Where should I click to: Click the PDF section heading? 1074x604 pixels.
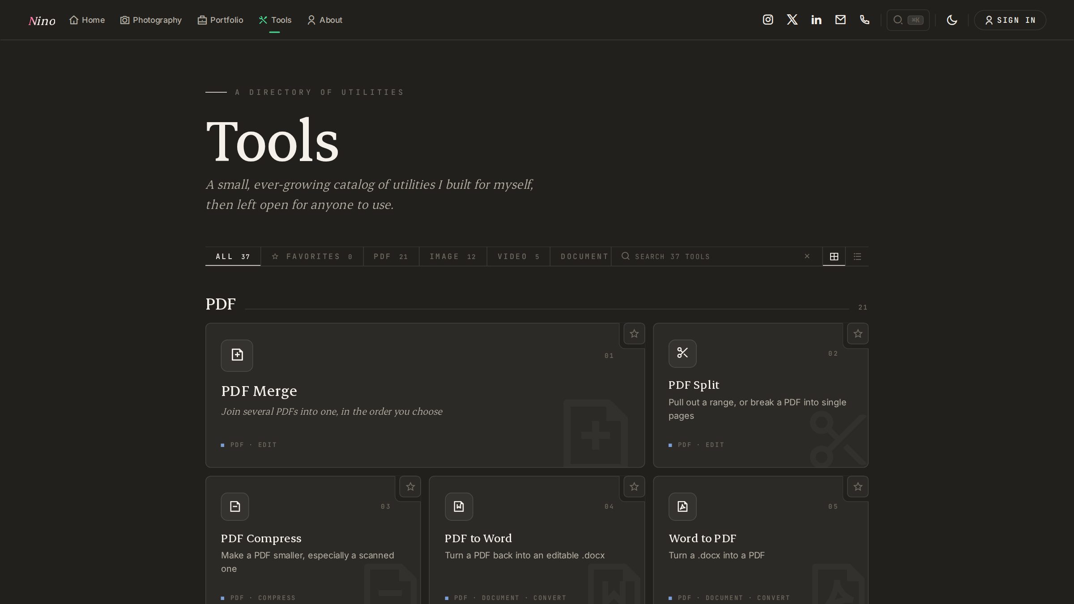tap(221, 304)
